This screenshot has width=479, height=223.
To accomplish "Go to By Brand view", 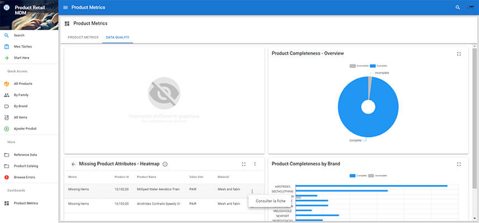I will (21, 106).
